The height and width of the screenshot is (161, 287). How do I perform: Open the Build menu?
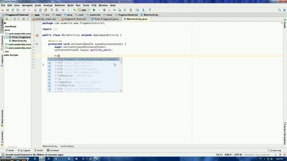click(x=70, y=5)
